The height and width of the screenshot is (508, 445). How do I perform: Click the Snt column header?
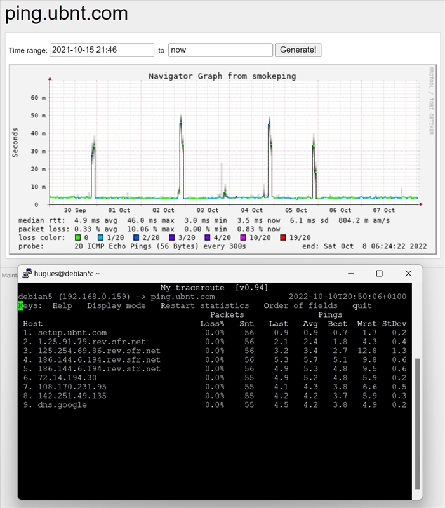[246, 324]
